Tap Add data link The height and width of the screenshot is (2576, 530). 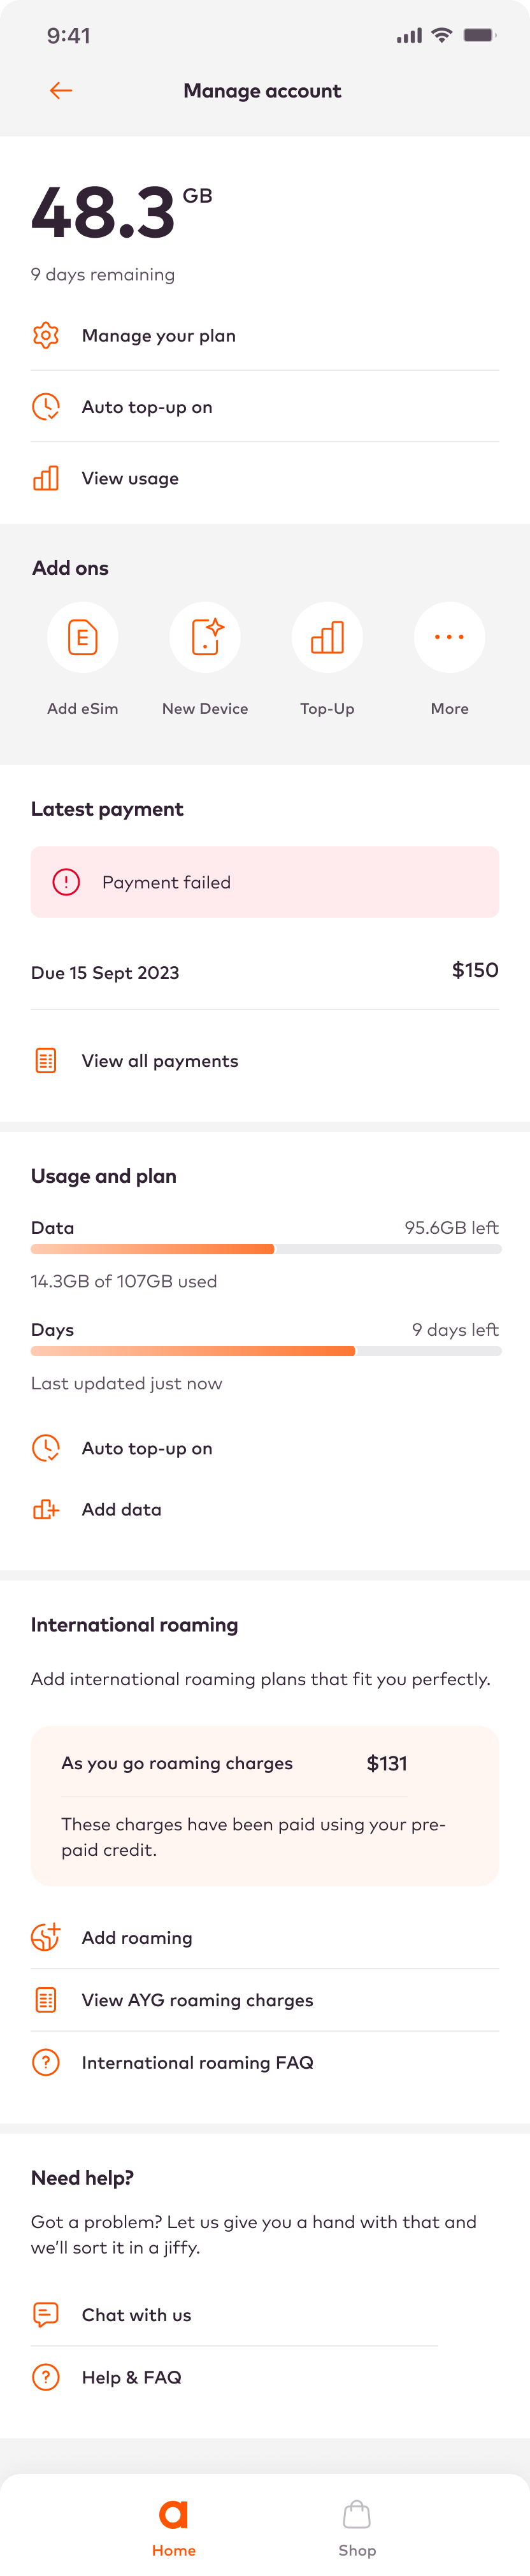tap(121, 1510)
